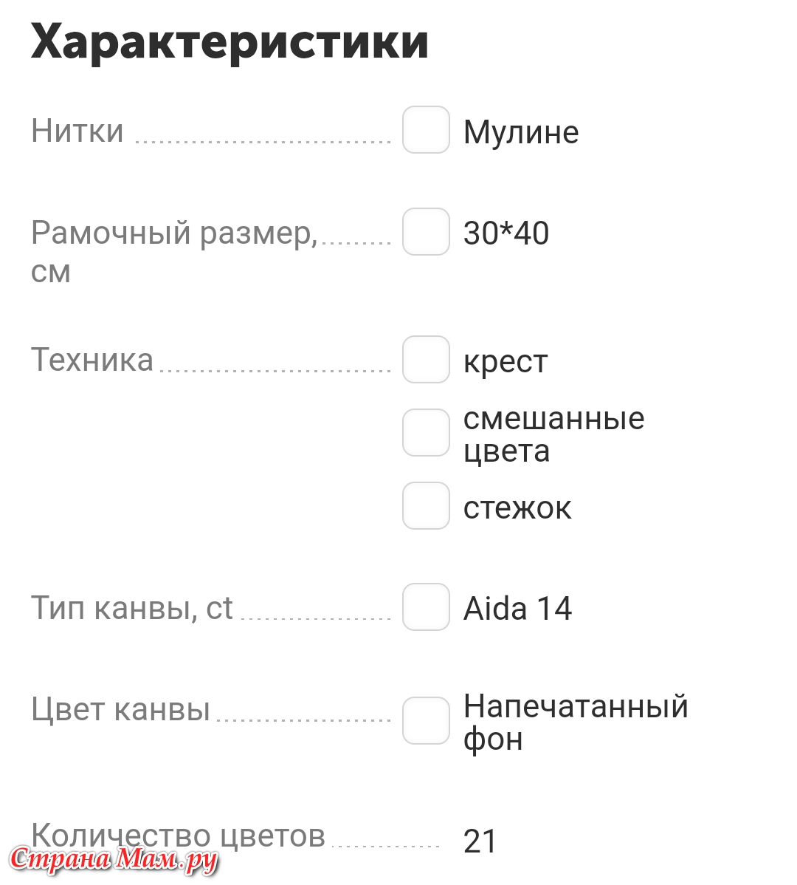Click the смешанные цвета label
Viewport: 797px width, 885px height.
tap(553, 435)
